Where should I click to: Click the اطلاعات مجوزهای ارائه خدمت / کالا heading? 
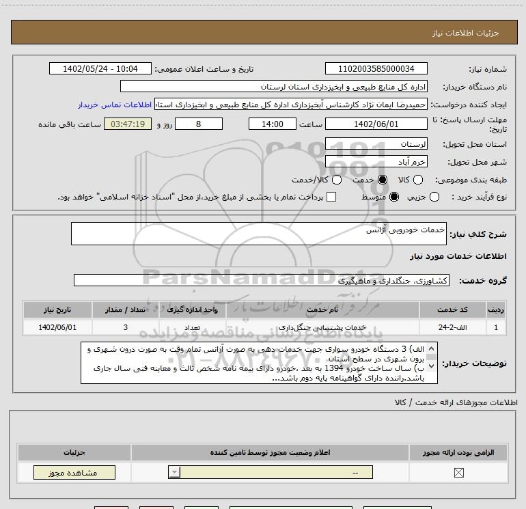456,402
